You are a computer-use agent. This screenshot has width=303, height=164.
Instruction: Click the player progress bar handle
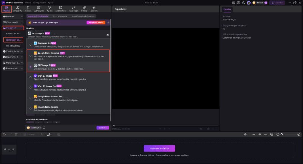click(114, 125)
